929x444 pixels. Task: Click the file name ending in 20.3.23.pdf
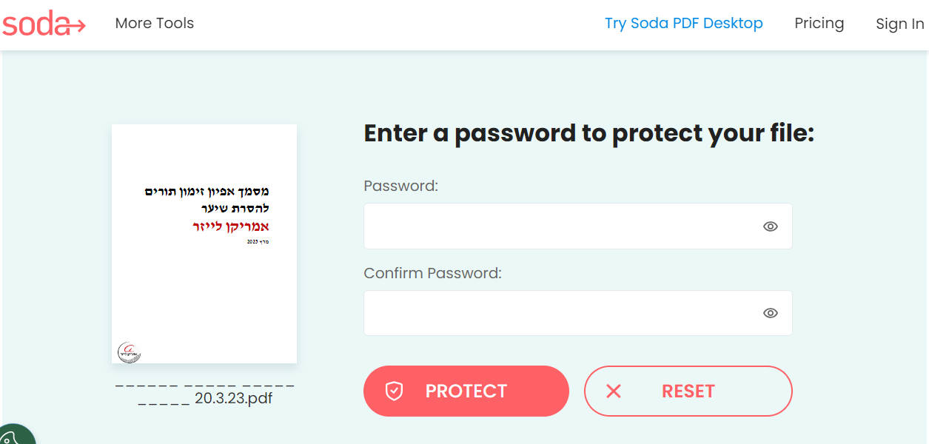(205, 392)
